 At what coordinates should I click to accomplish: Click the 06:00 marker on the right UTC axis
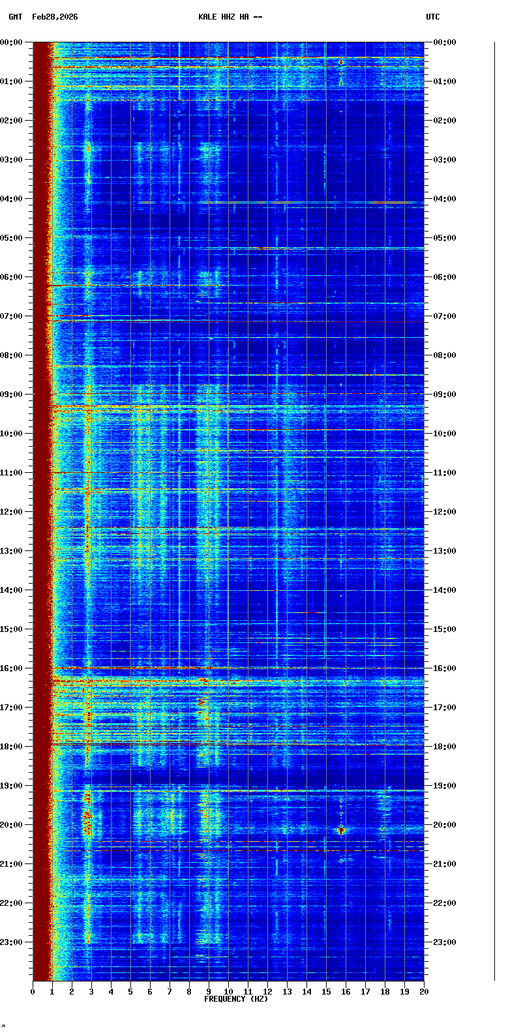(x=445, y=277)
